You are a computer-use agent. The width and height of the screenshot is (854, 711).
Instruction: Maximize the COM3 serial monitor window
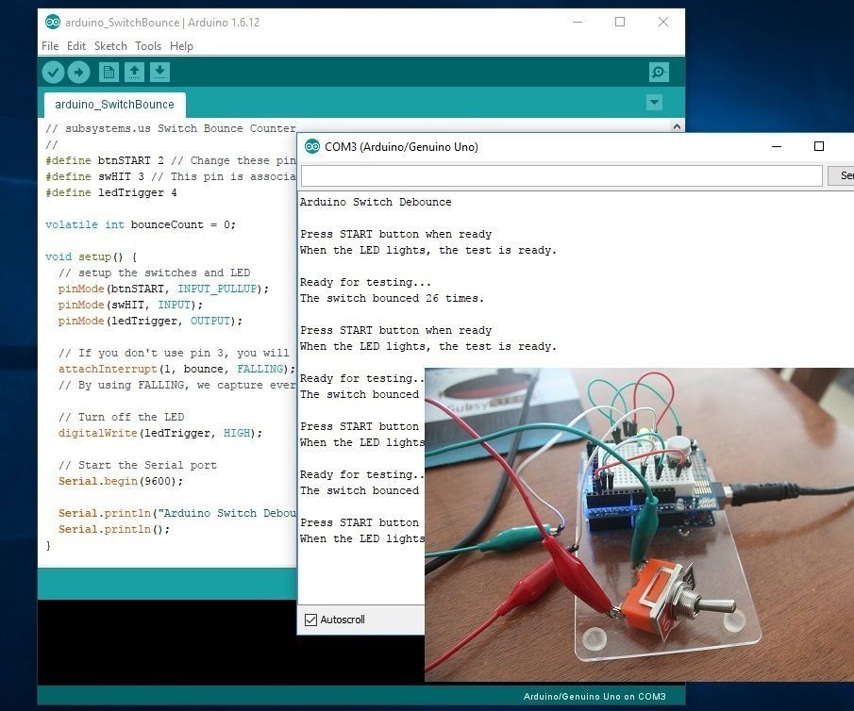point(818,146)
